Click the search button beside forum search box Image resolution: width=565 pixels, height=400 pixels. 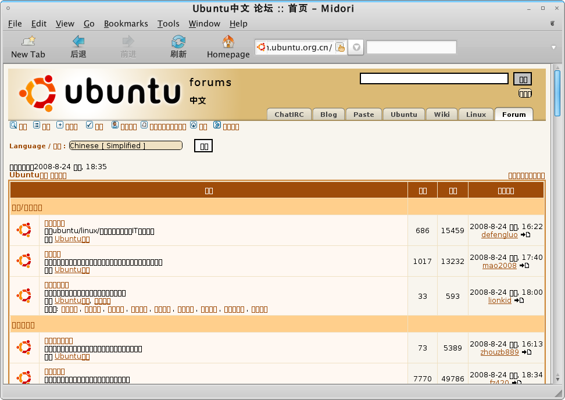(523, 79)
